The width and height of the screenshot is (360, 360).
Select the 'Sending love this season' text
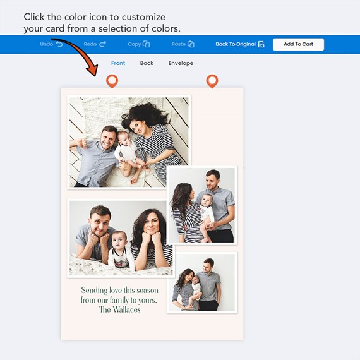119,290
